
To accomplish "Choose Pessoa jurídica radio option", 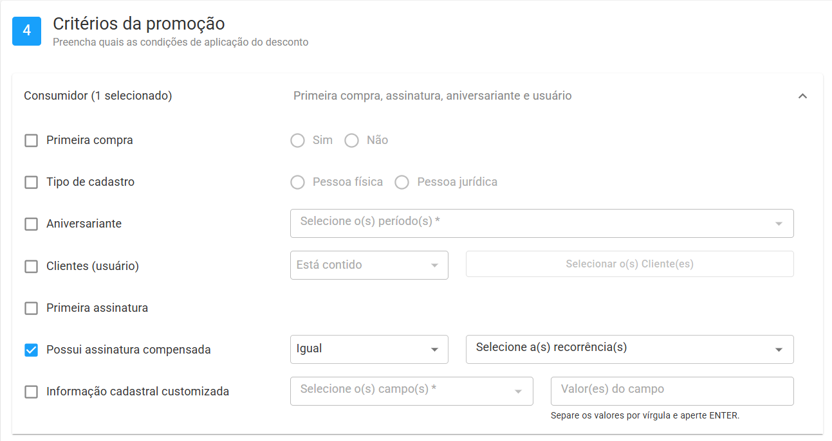I will 402,183.
